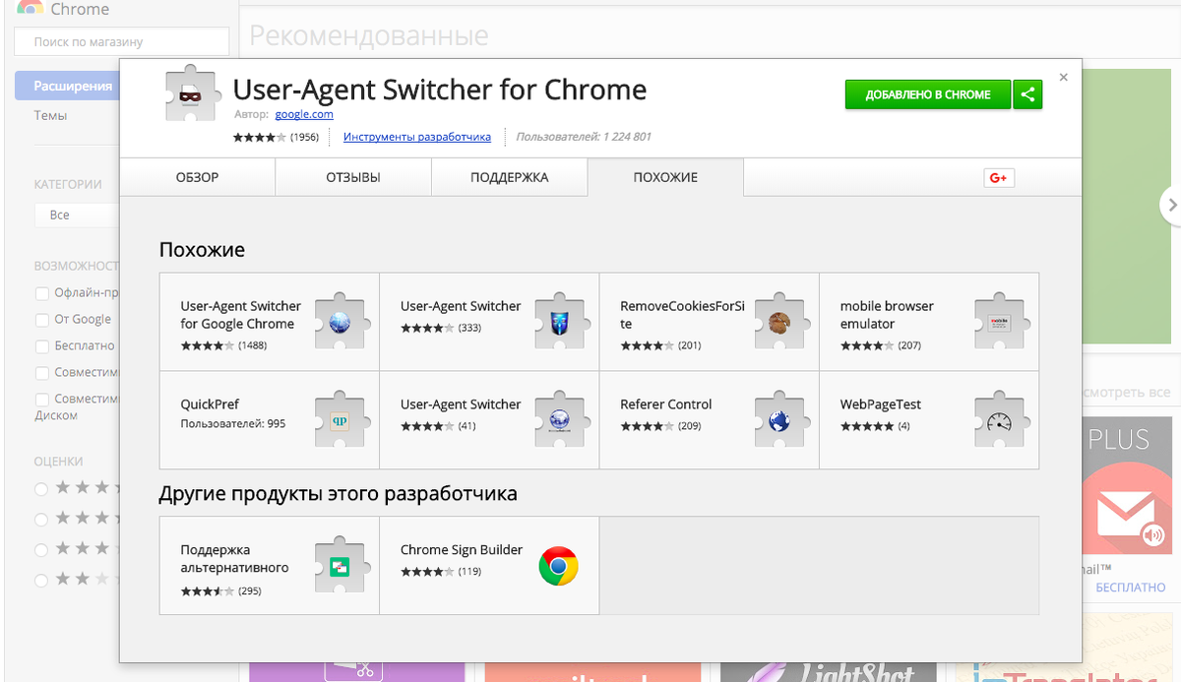
Task: Click the Пользователей: 995 text in QuickPref card
Action: [233, 423]
